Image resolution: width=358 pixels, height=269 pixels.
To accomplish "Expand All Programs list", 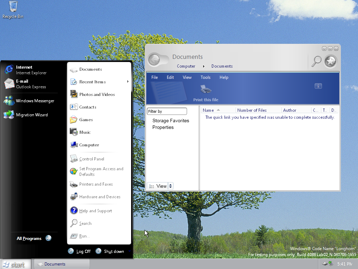I will (x=34, y=238).
